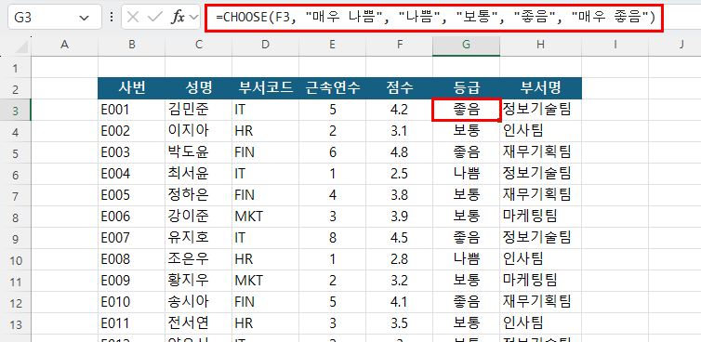Select column F header
The image size is (701, 342).
(x=399, y=45)
